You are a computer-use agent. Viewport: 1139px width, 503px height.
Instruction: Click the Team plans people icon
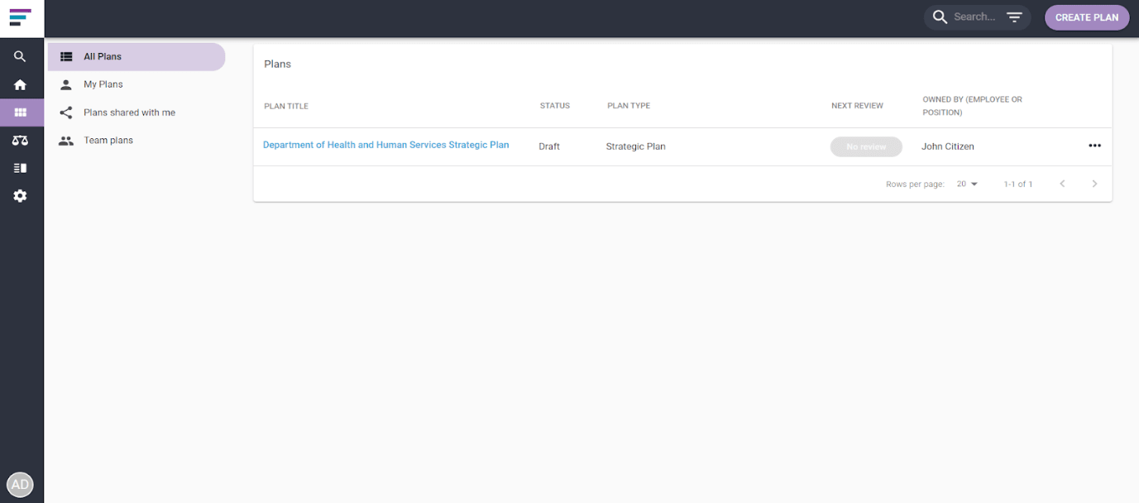(x=66, y=141)
